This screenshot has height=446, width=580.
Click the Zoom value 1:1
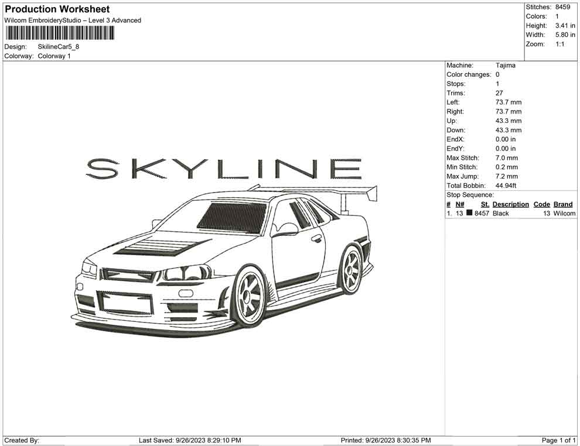pos(560,44)
